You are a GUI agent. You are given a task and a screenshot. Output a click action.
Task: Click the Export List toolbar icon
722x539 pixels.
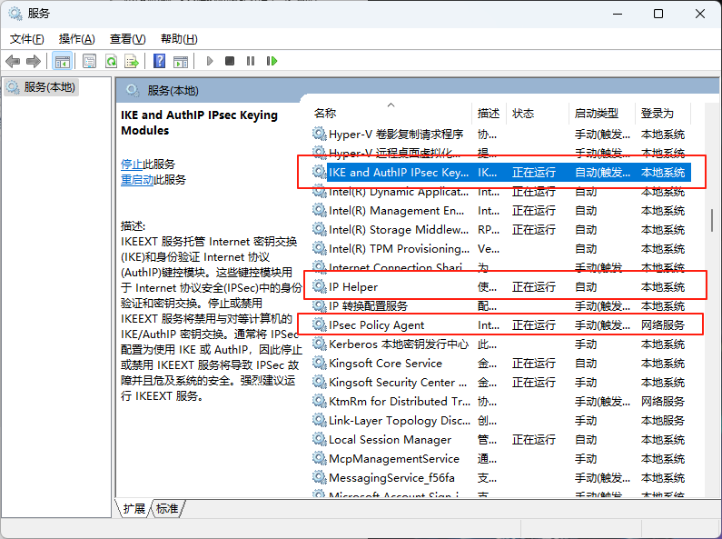(132, 61)
